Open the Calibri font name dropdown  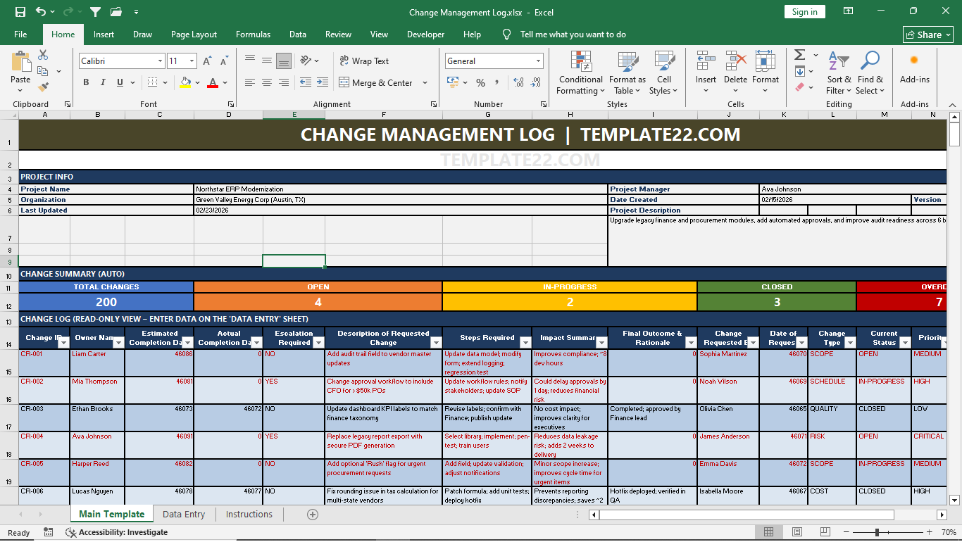point(161,61)
